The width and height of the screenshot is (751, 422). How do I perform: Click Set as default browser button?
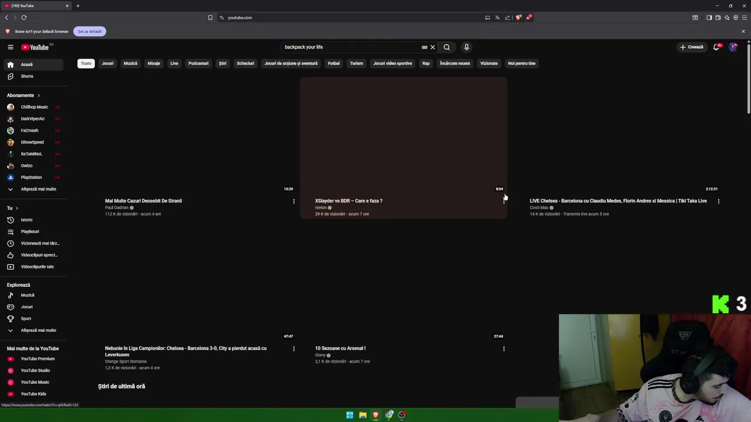click(x=90, y=31)
